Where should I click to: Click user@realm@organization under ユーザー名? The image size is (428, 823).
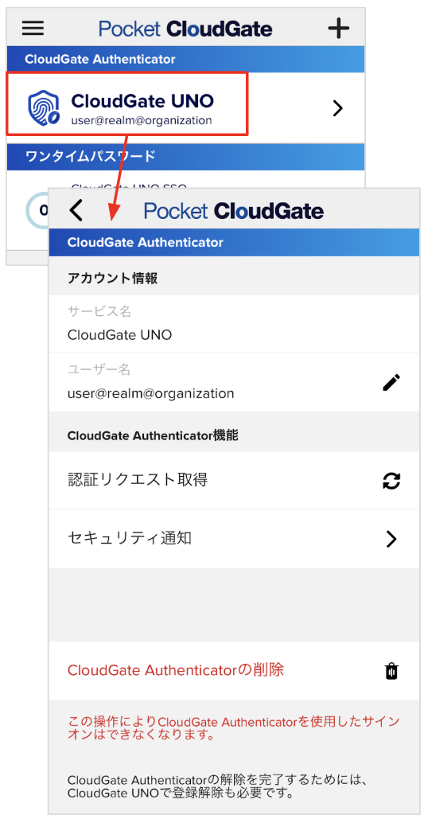[150, 393]
